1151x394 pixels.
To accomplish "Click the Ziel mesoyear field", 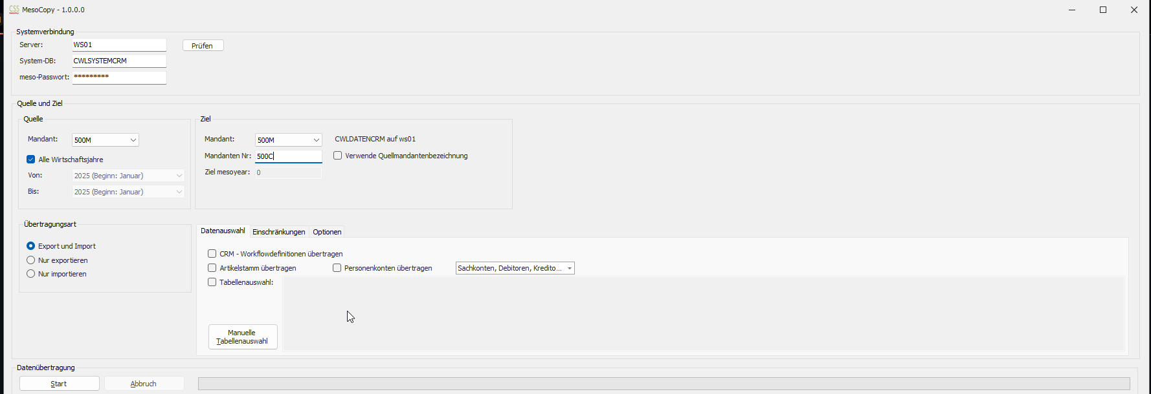I will coord(288,172).
